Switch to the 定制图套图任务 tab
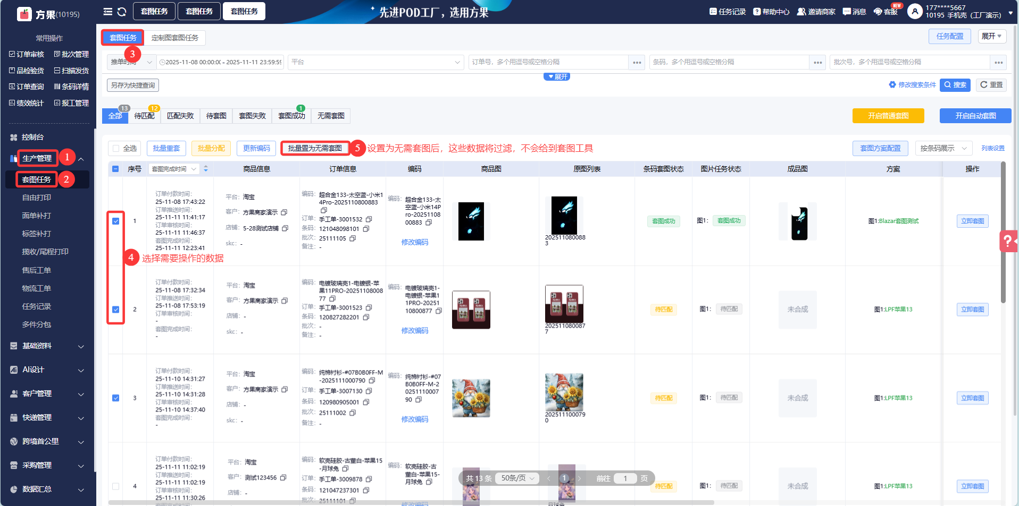 [x=175, y=38]
